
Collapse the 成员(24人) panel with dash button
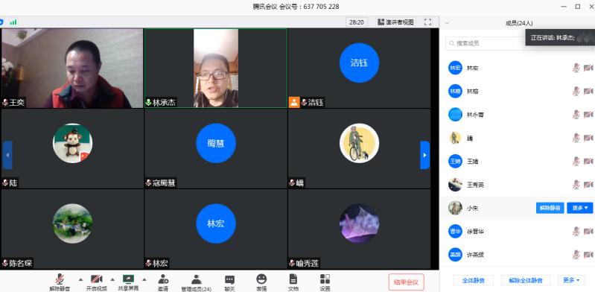pyautogui.click(x=447, y=23)
